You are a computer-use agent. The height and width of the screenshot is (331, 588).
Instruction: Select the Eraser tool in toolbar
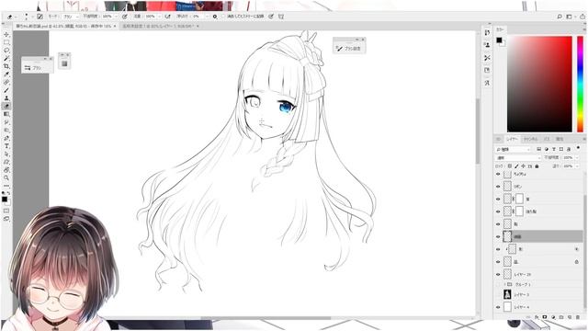point(6,107)
